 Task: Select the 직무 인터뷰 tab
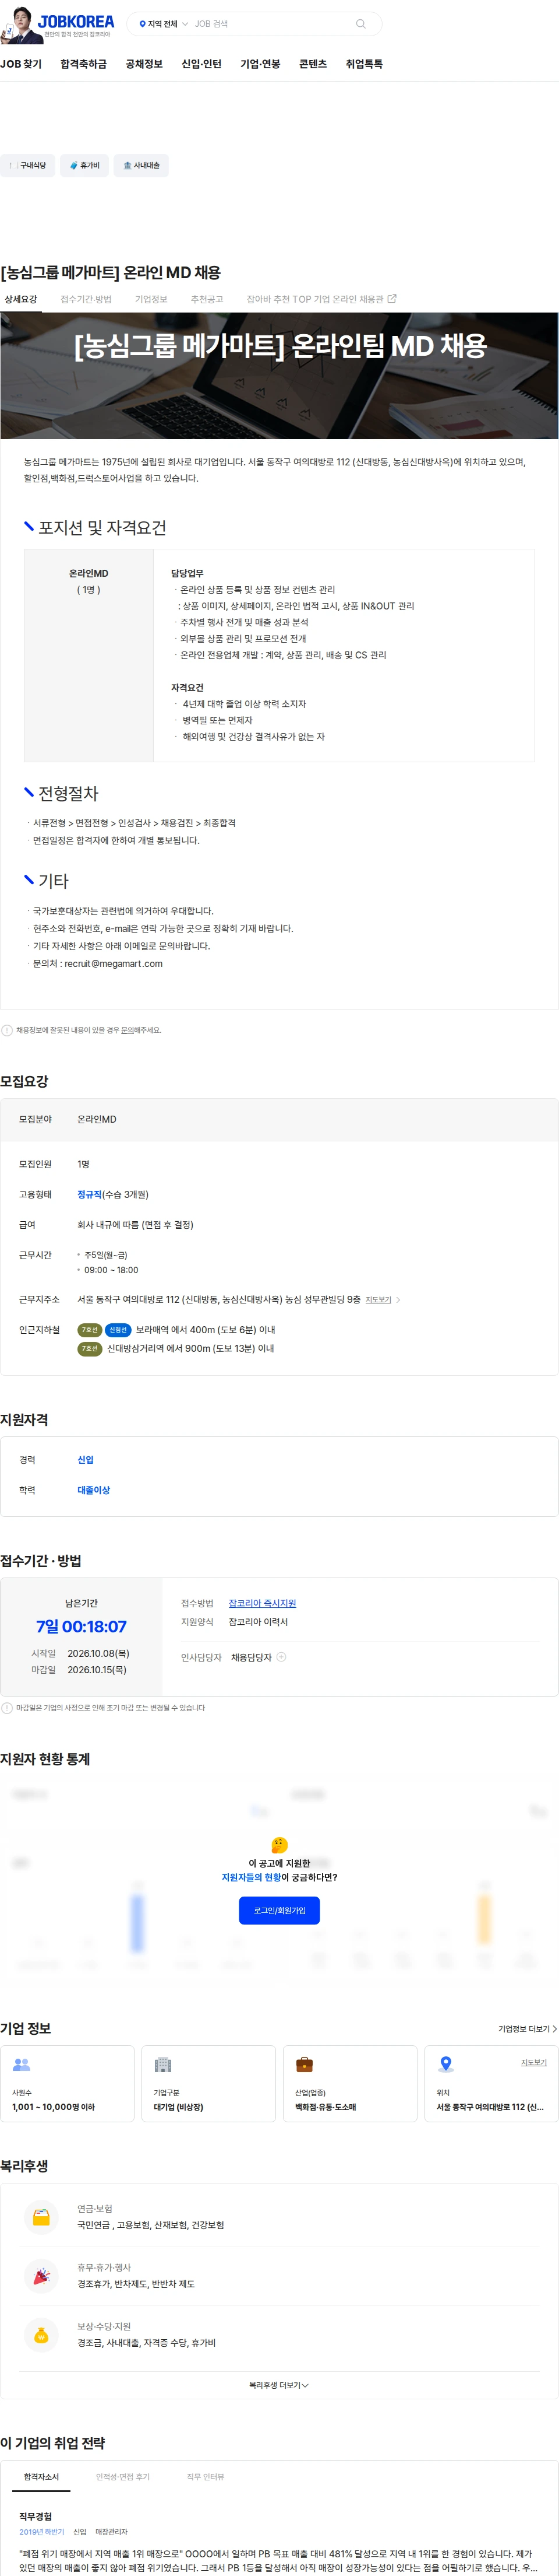point(206,2477)
